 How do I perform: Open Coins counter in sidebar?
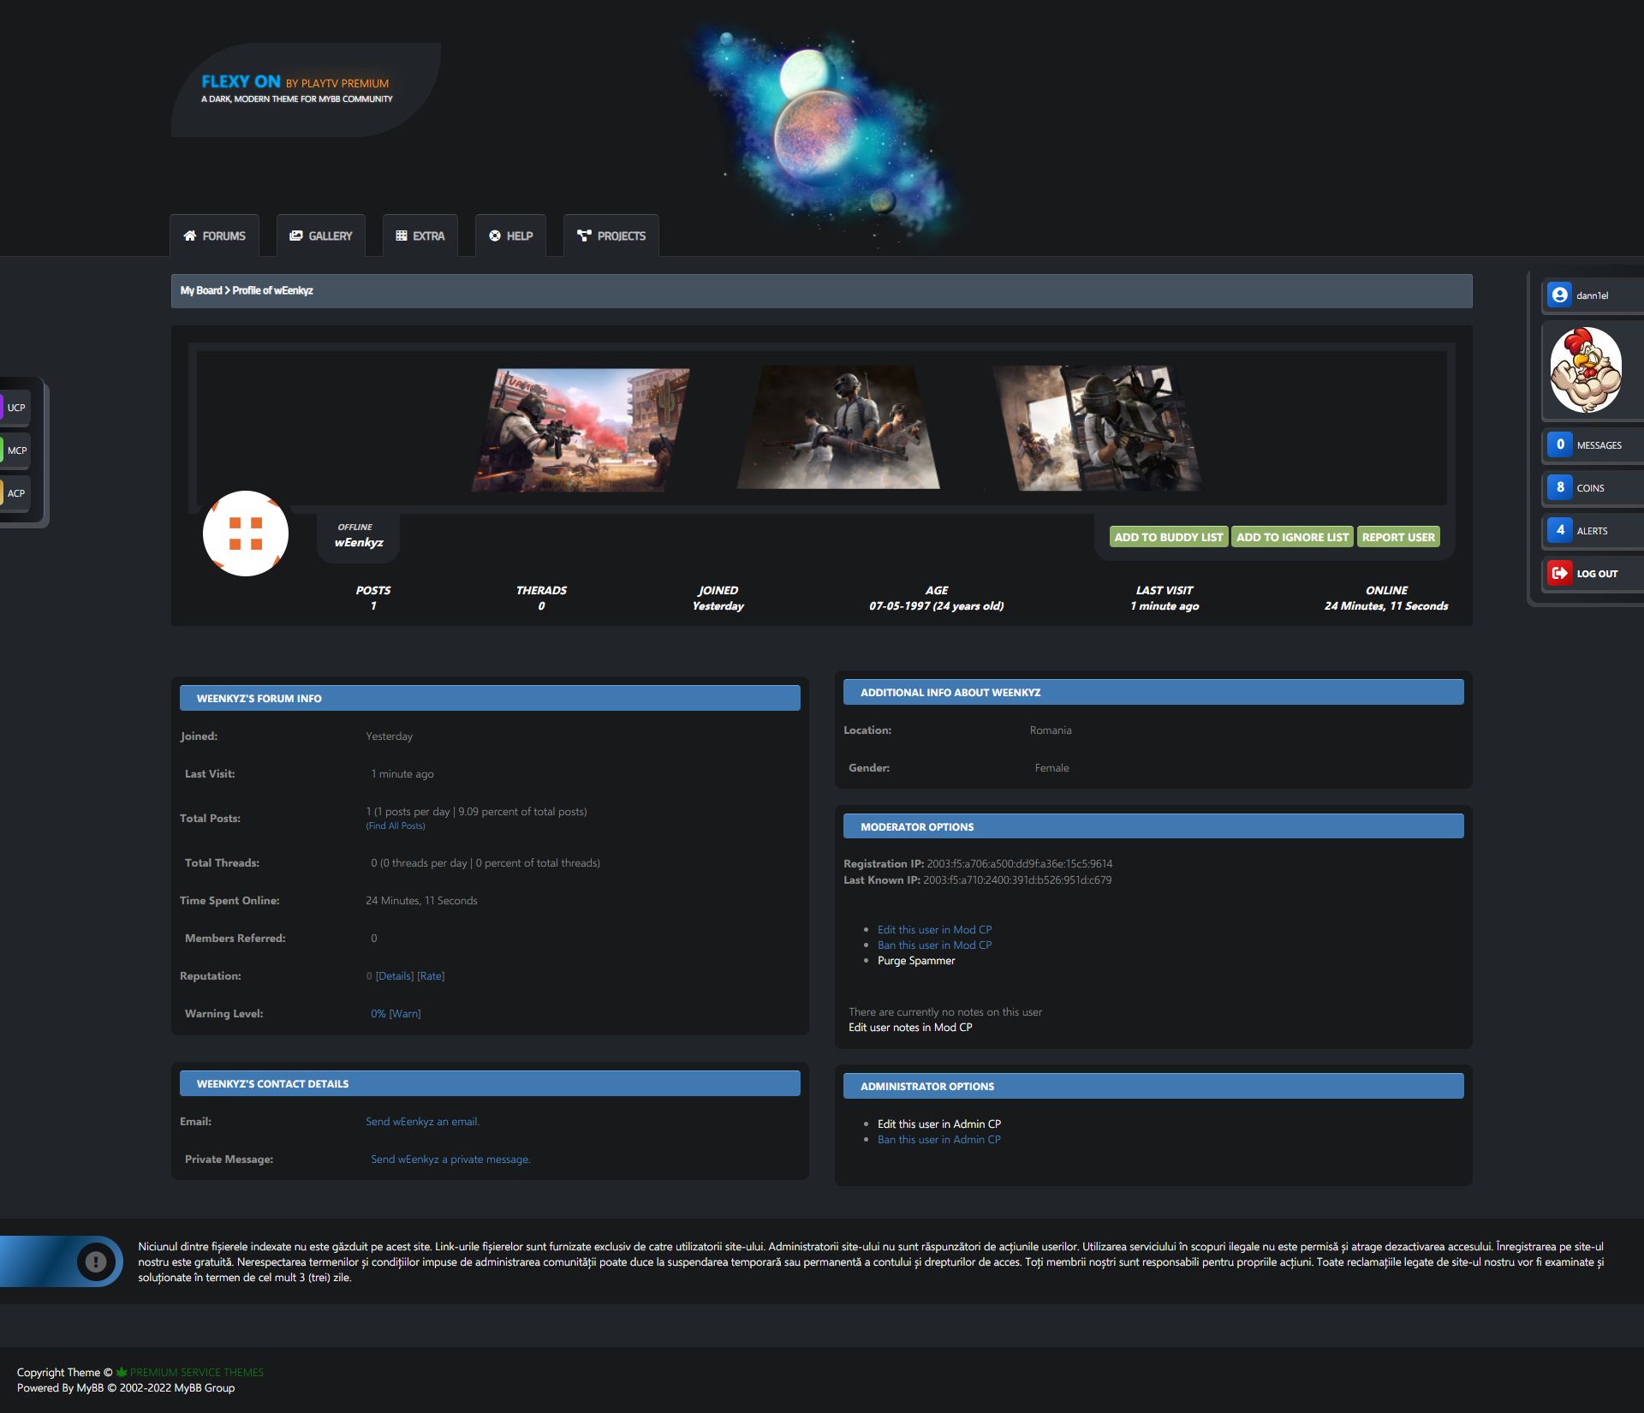(x=1560, y=487)
